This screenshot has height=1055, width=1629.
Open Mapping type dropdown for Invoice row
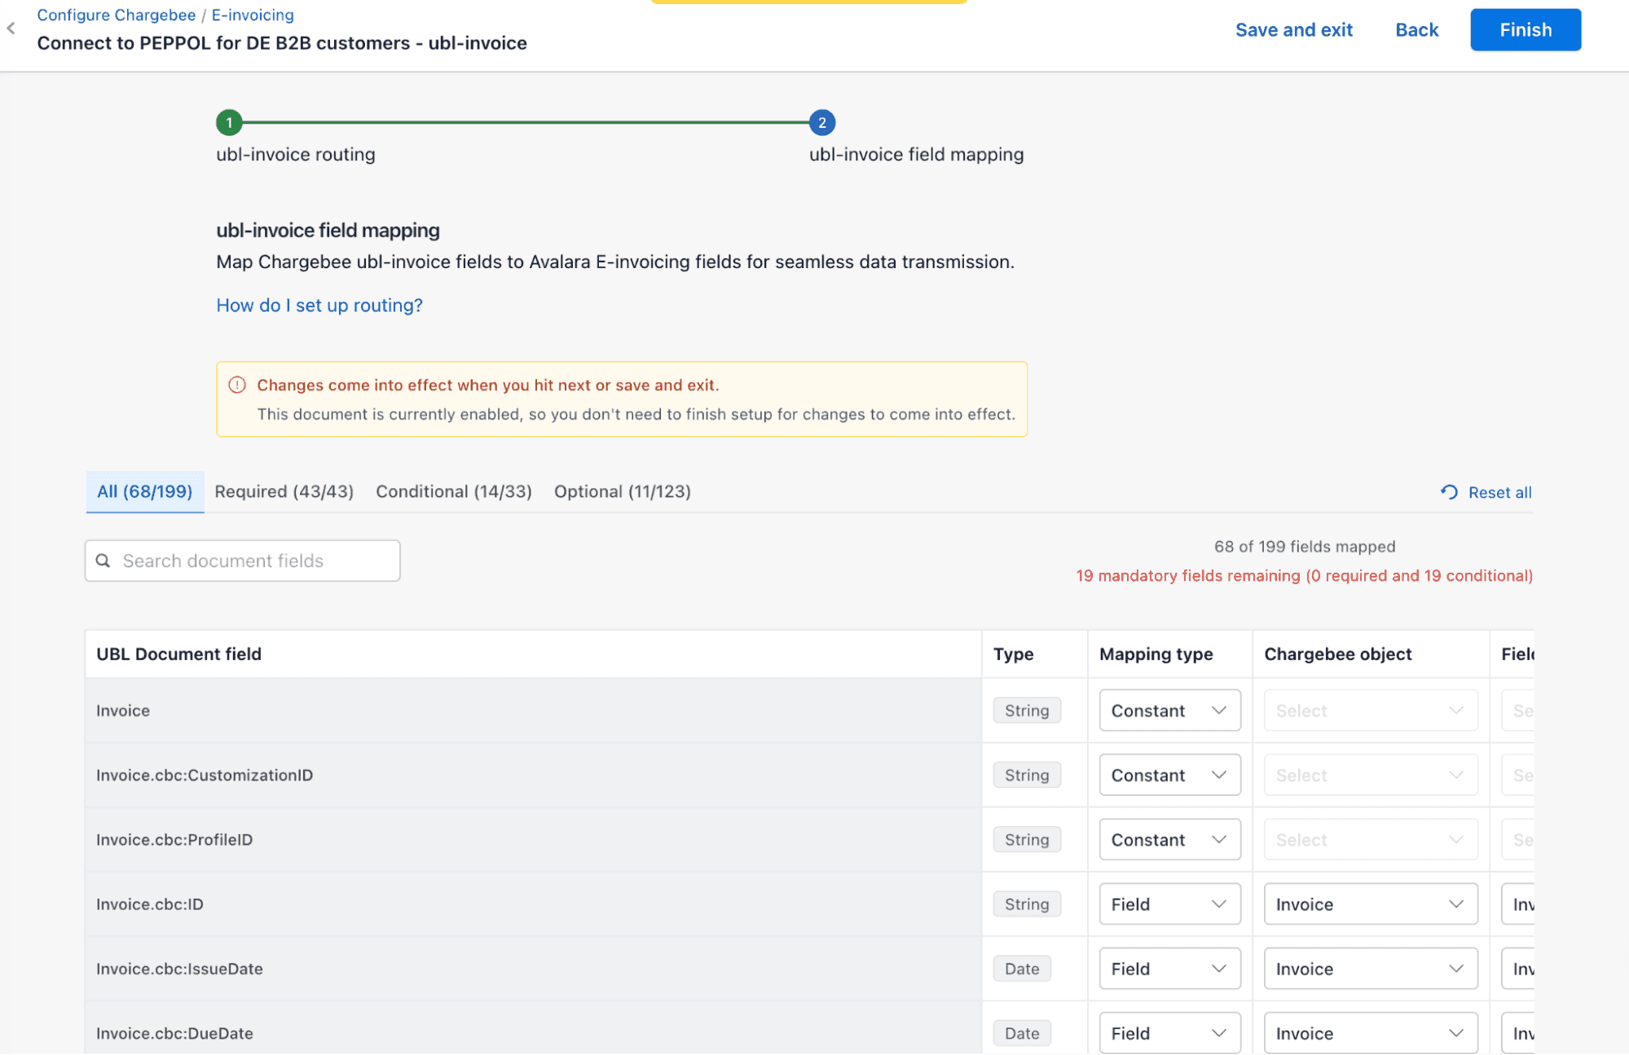[x=1169, y=710]
